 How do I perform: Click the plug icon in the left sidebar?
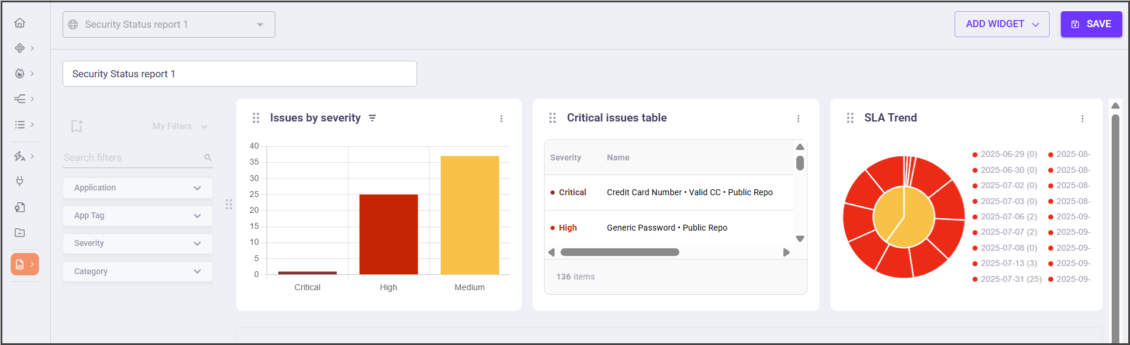point(19,181)
